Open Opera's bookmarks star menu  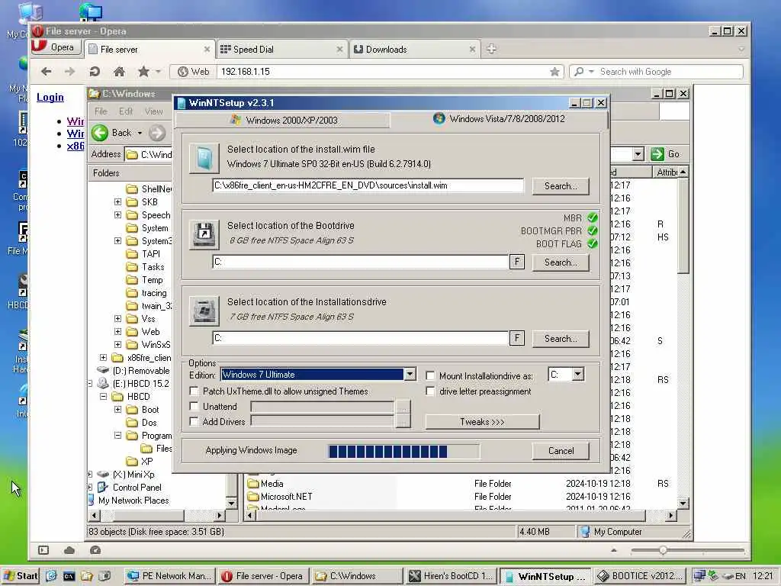tap(144, 72)
